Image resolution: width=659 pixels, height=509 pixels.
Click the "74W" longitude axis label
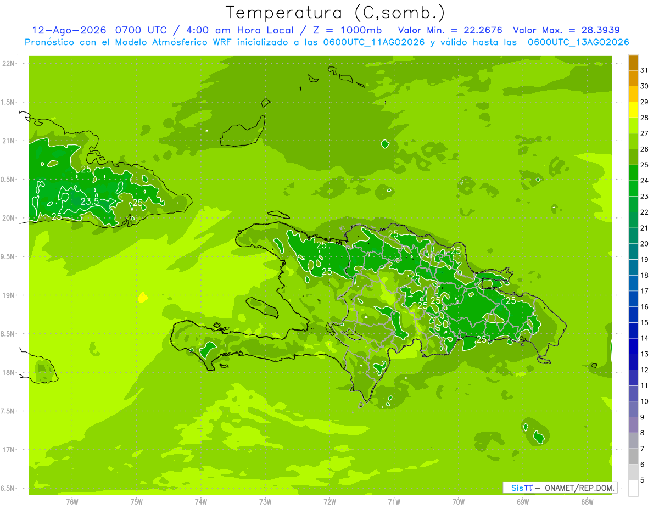(201, 501)
